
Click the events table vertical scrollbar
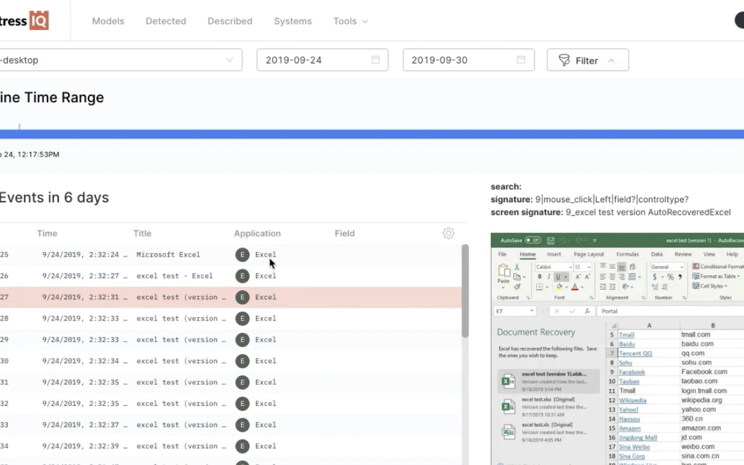tap(465, 291)
